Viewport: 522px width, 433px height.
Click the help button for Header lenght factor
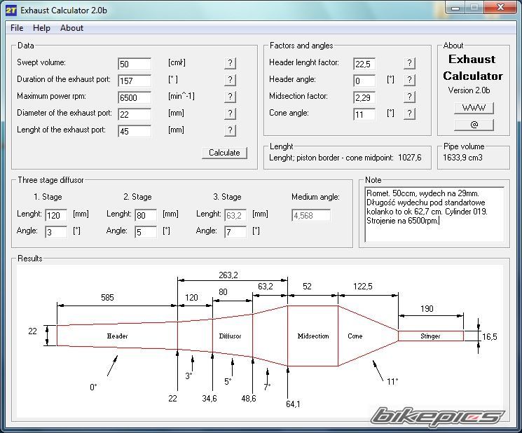(x=410, y=63)
